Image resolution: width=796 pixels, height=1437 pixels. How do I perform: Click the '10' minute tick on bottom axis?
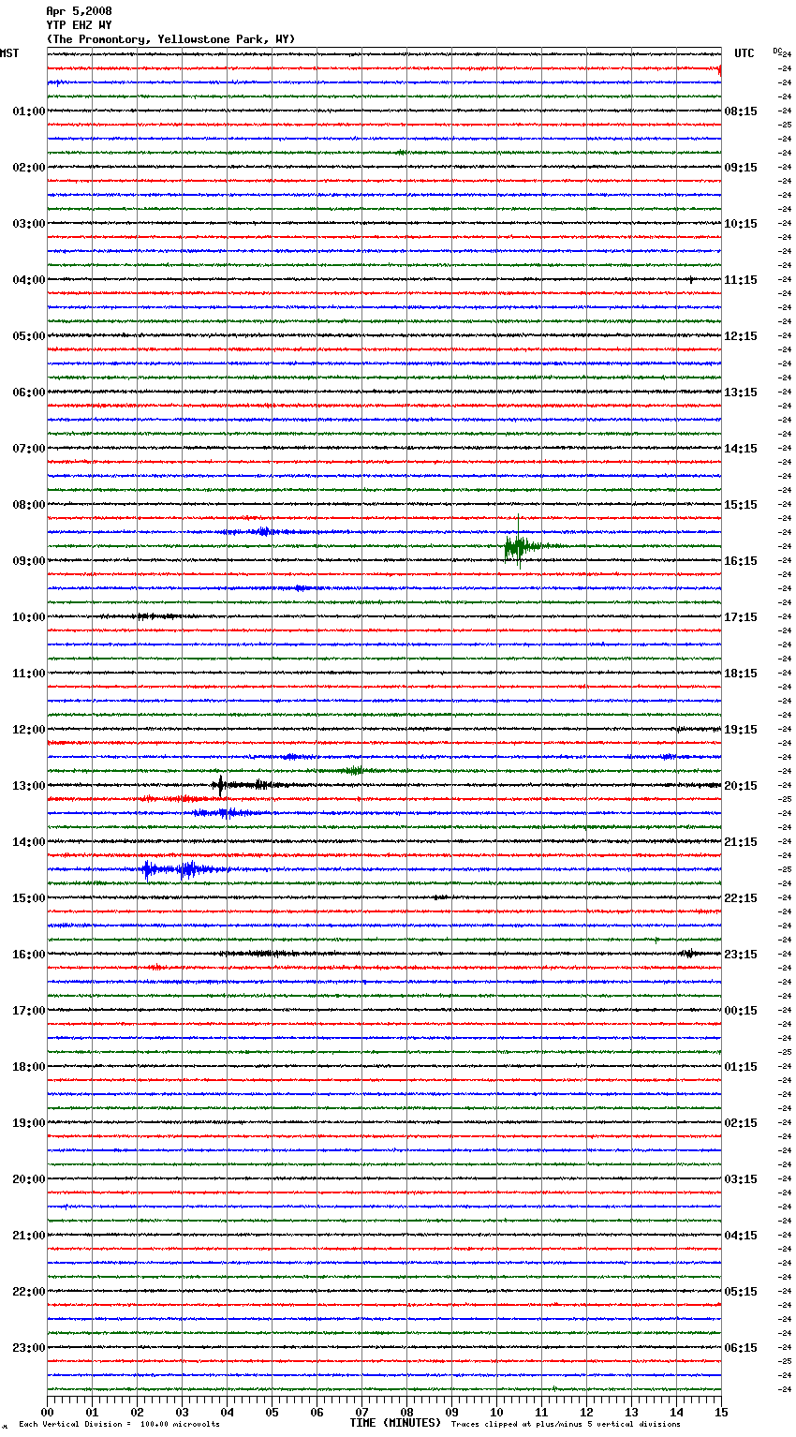coord(496,1412)
